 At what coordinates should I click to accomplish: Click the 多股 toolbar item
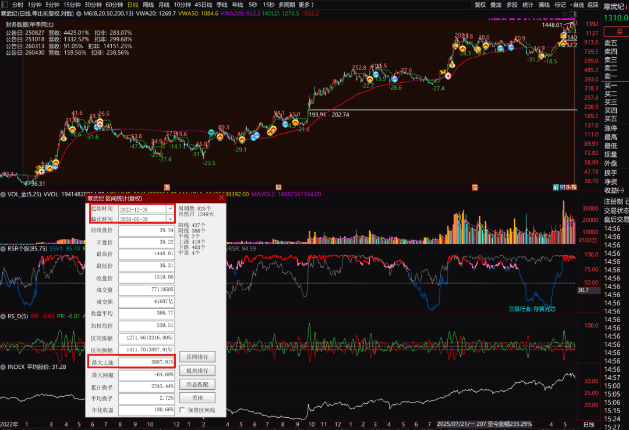click(x=512, y=5)
